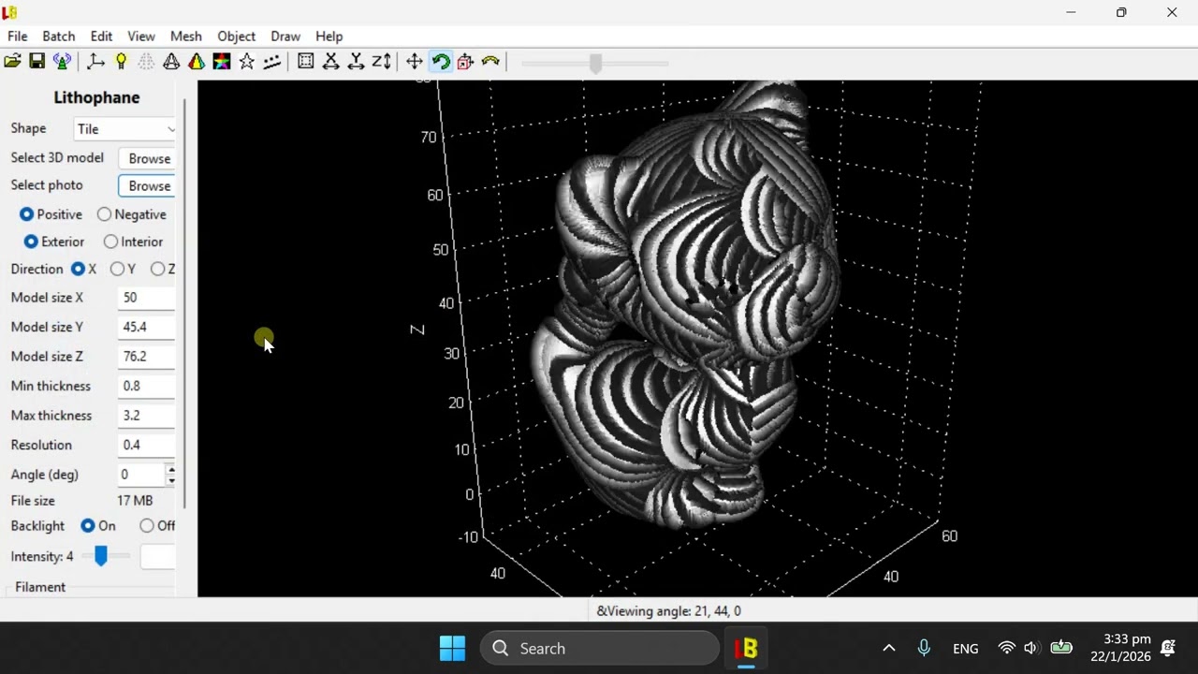This screenshot has width=1198, height=674.
Task: Click the empty box beside Intensity slider
Action: pos(157,556)
